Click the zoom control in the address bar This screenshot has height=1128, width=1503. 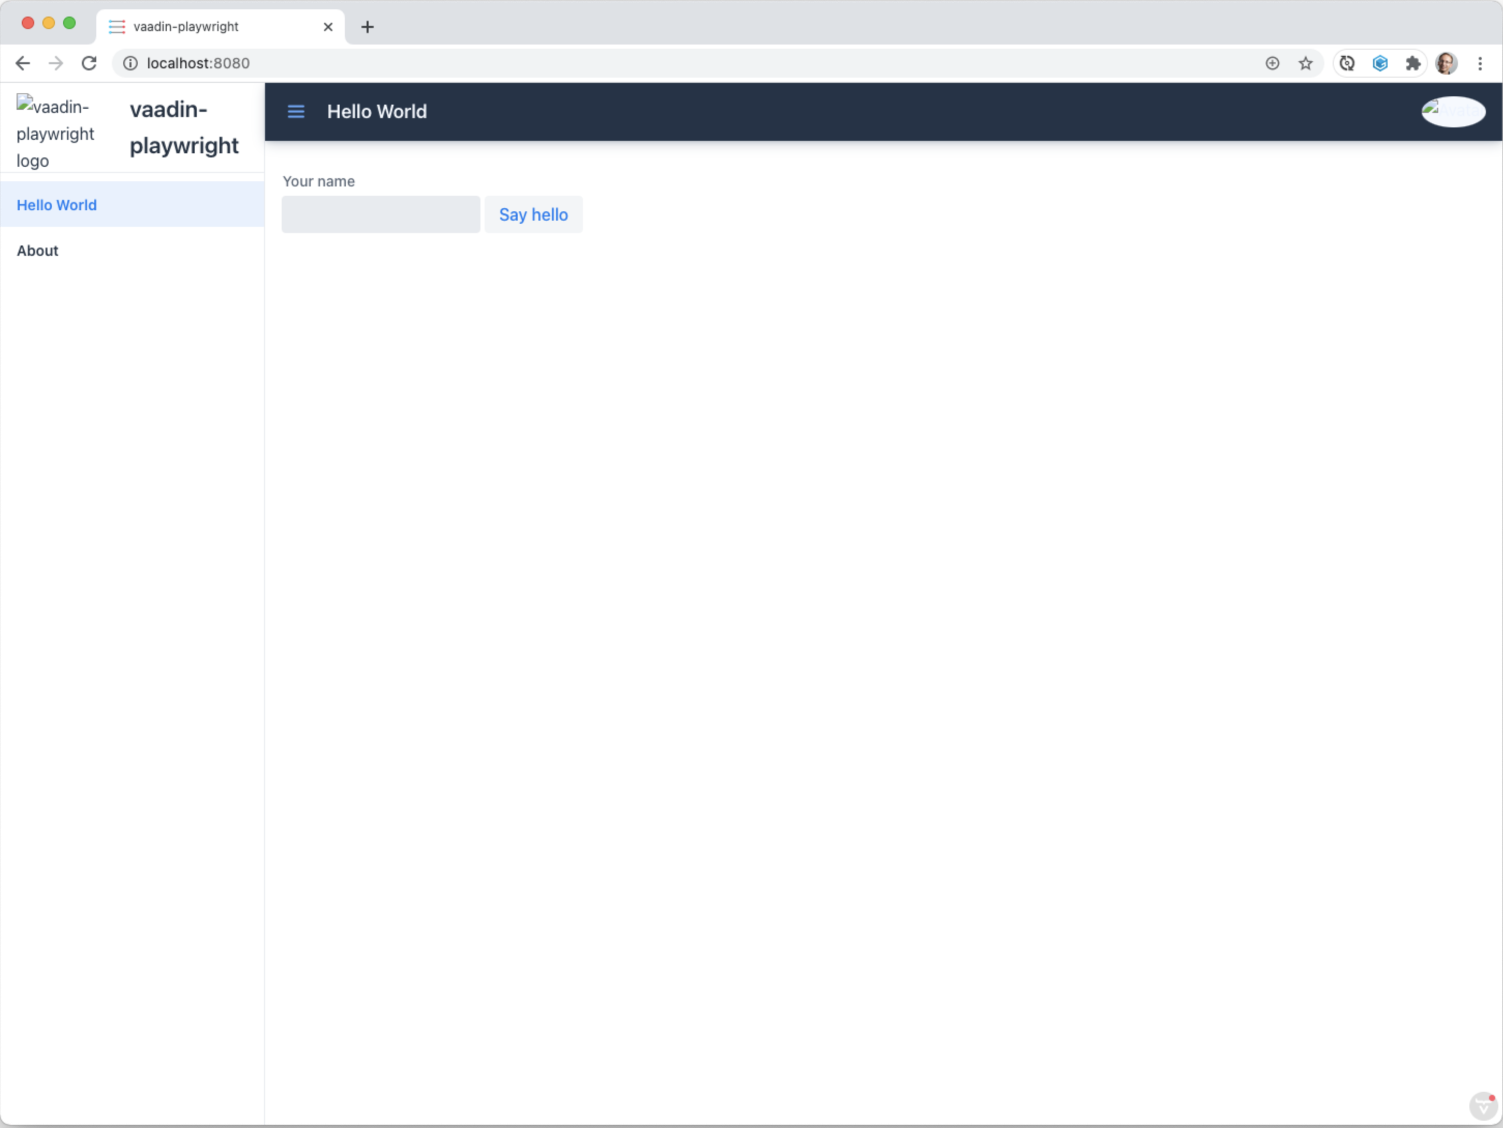1272,63
